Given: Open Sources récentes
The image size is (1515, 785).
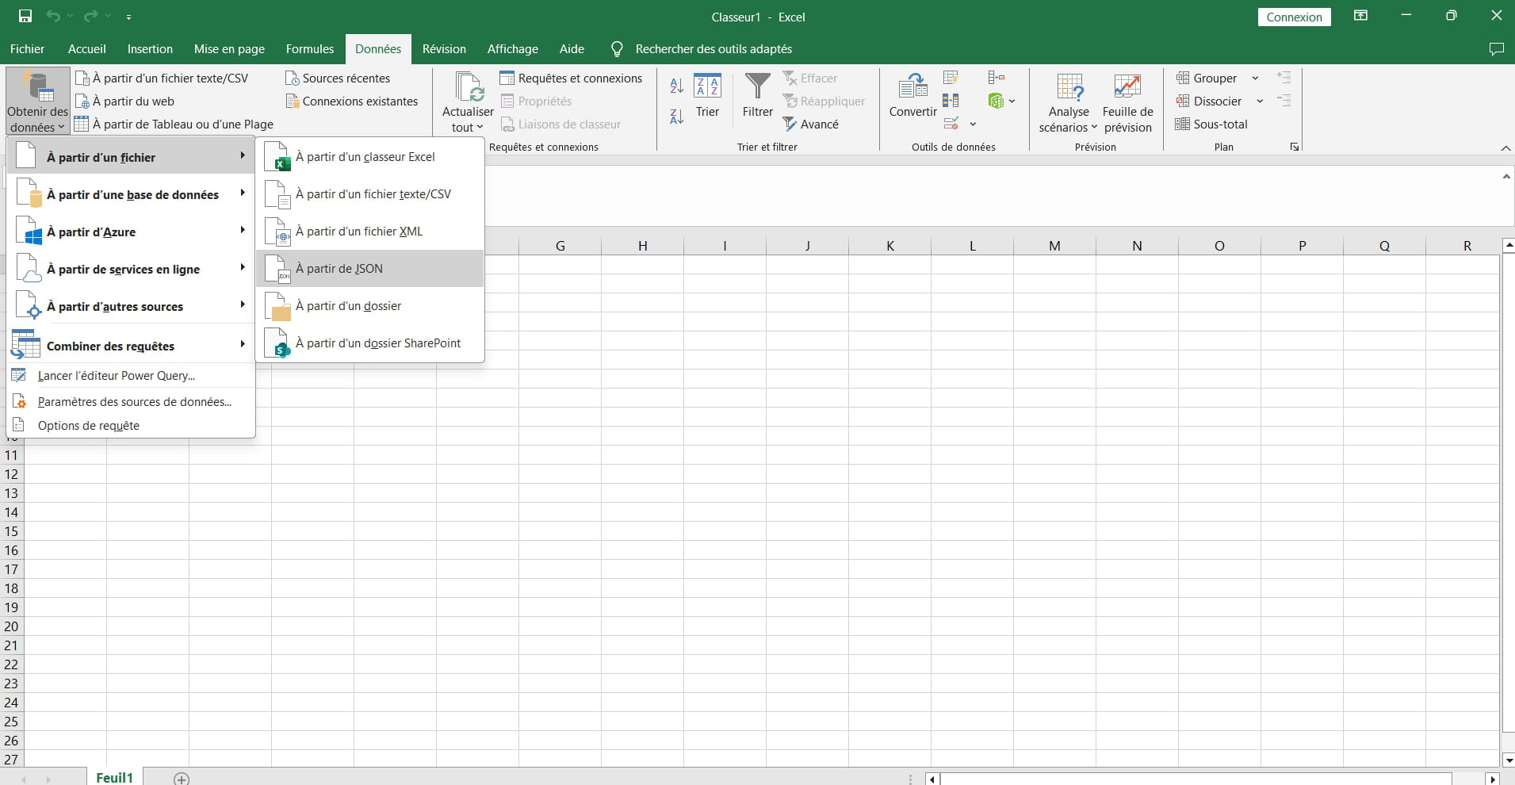Looking at the screenshot, I should point(339,78).
